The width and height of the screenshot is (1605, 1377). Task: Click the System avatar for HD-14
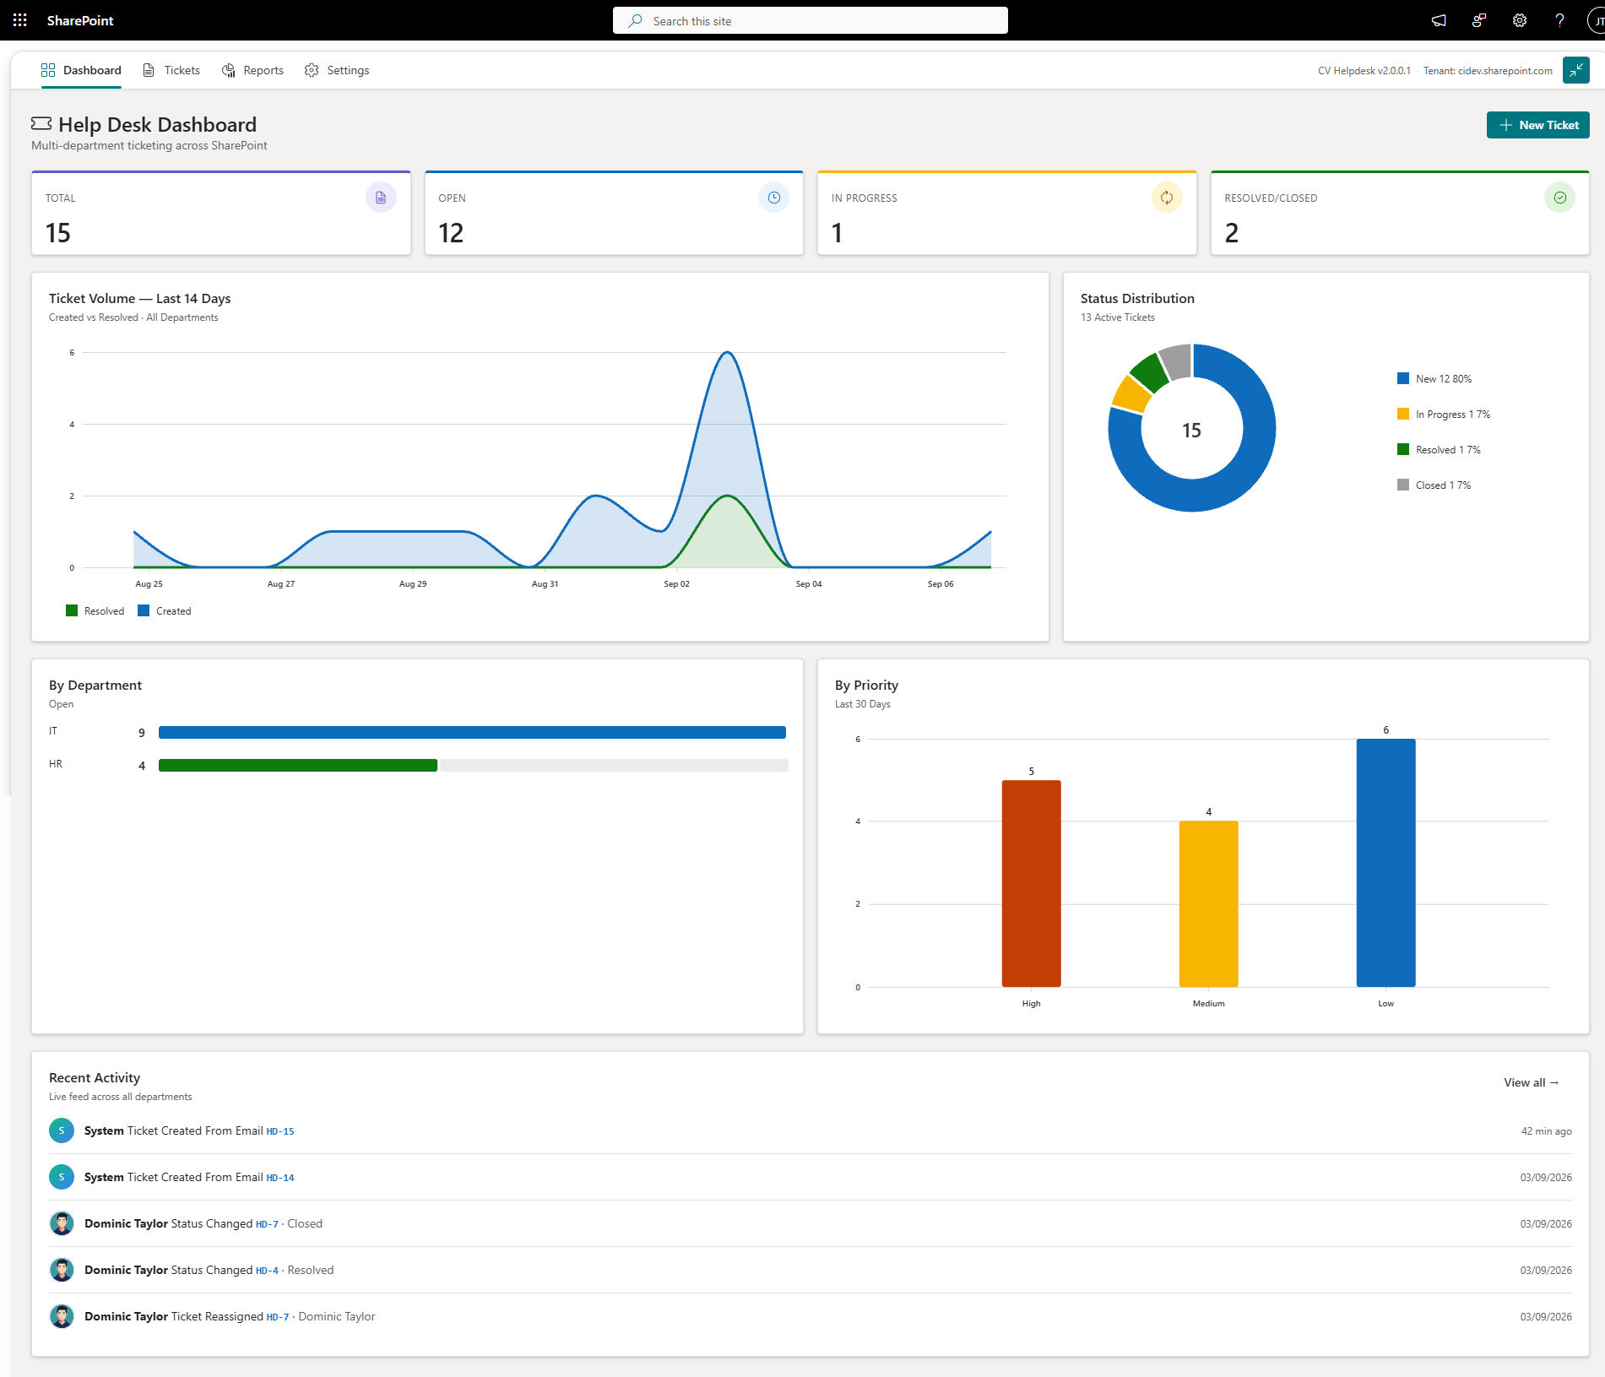[62, 1177]
